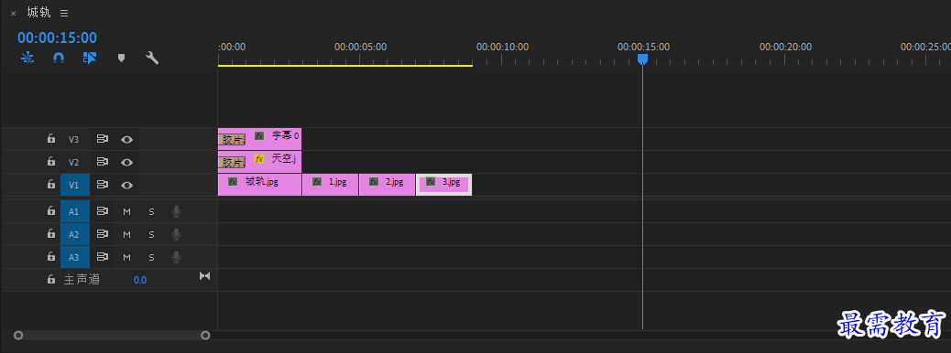Select the 3.jpg clip on V1
951x353 pixels.
click(444, 185)
